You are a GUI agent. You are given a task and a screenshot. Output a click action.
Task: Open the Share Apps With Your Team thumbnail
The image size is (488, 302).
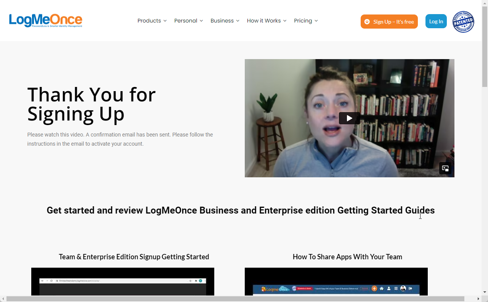tap(336, 281)
